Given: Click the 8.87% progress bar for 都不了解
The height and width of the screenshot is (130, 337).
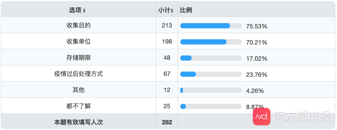Looking at the screenshot, I should coord(211,106).
